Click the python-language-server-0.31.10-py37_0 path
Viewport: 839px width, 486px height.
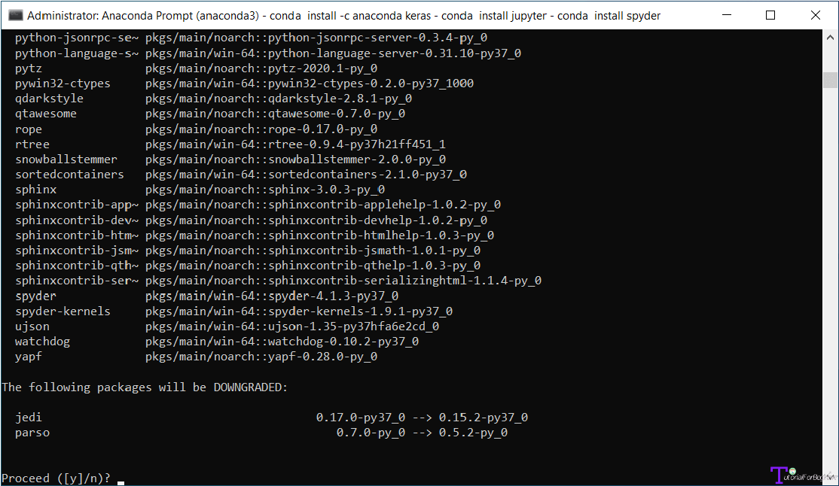click(333, 53)
